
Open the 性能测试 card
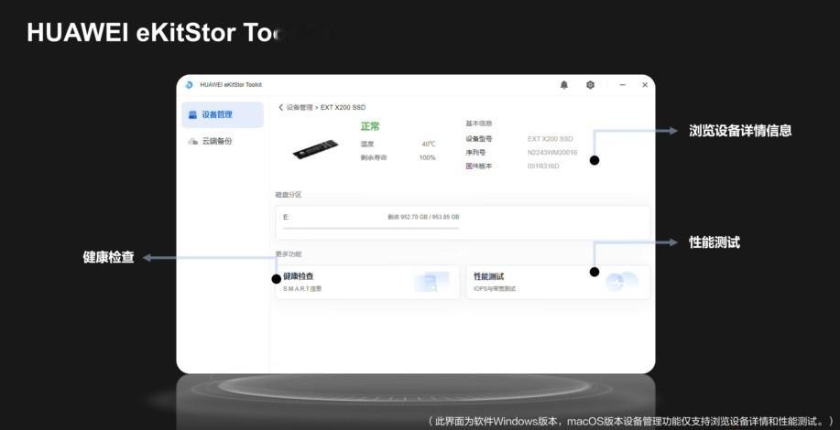click(x=558, y=282)
